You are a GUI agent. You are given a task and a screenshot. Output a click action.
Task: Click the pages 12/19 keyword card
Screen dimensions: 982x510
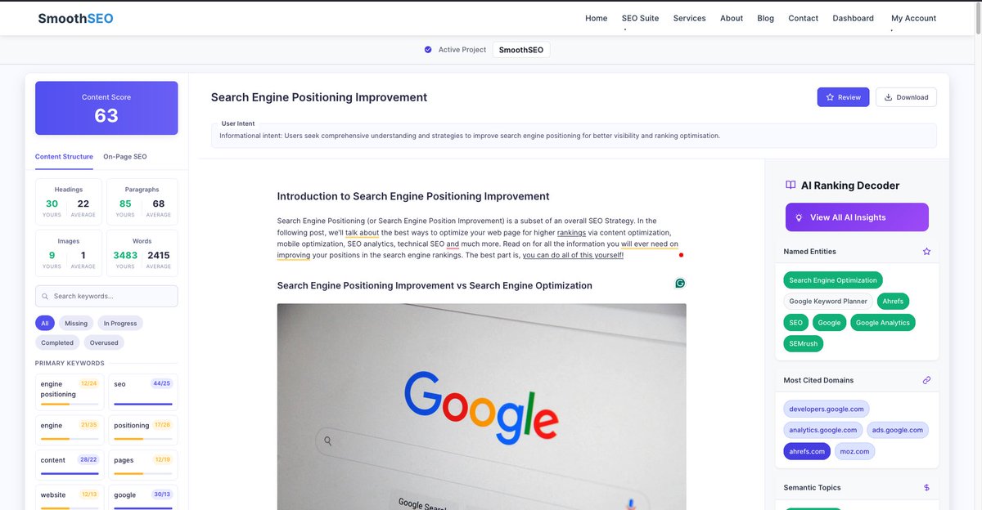143,463
